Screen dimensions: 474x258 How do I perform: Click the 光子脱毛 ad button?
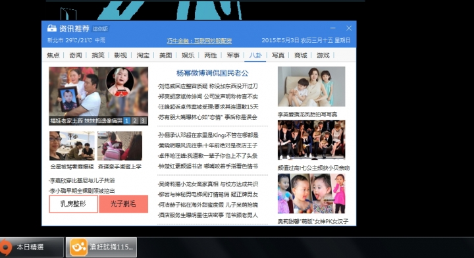123,204
